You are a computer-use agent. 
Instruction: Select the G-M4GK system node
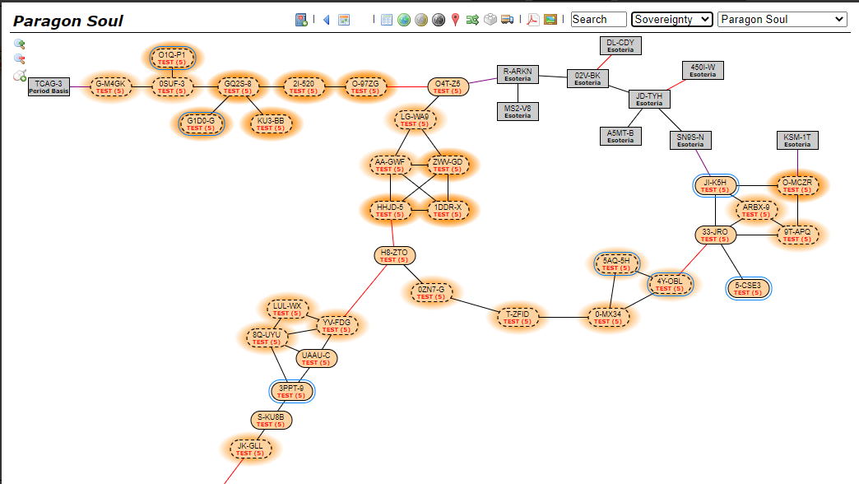pos(110,86)
